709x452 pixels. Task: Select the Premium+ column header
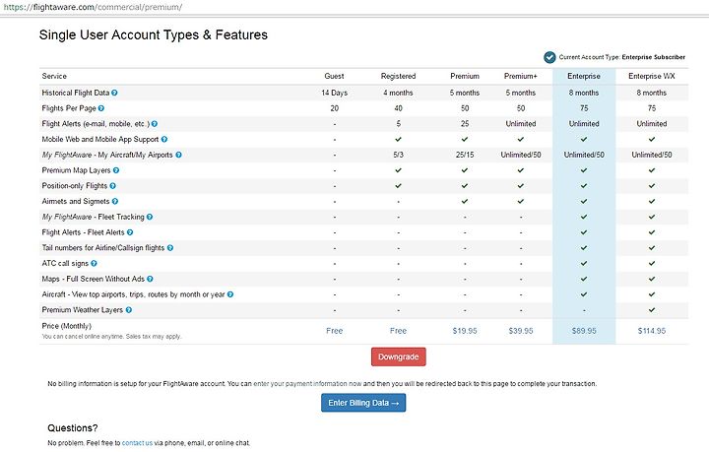pyautogui.click(x=521, y=77)
